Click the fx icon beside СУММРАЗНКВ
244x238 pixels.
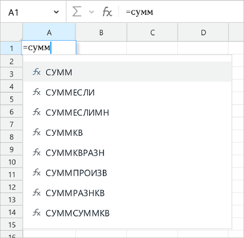(x=36, y=193)
